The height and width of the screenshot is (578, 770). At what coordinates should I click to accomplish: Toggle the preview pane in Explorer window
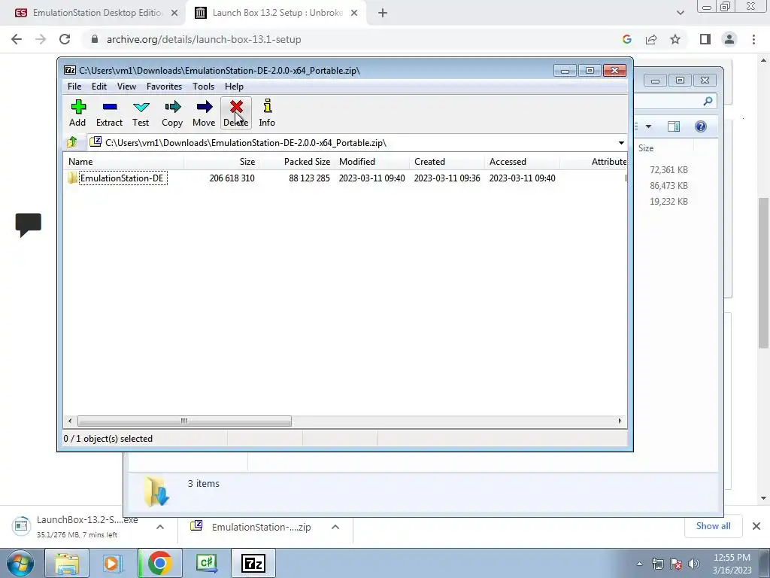click(x=674, y=126)
